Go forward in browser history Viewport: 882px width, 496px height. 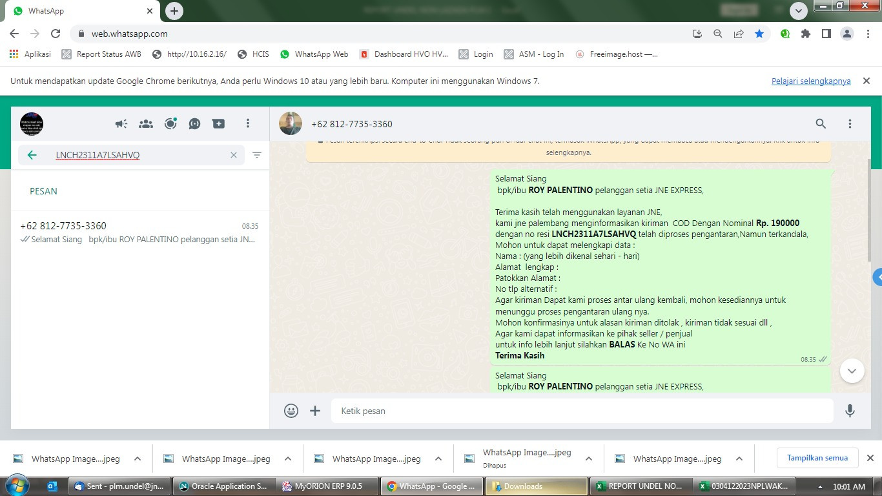35,34
